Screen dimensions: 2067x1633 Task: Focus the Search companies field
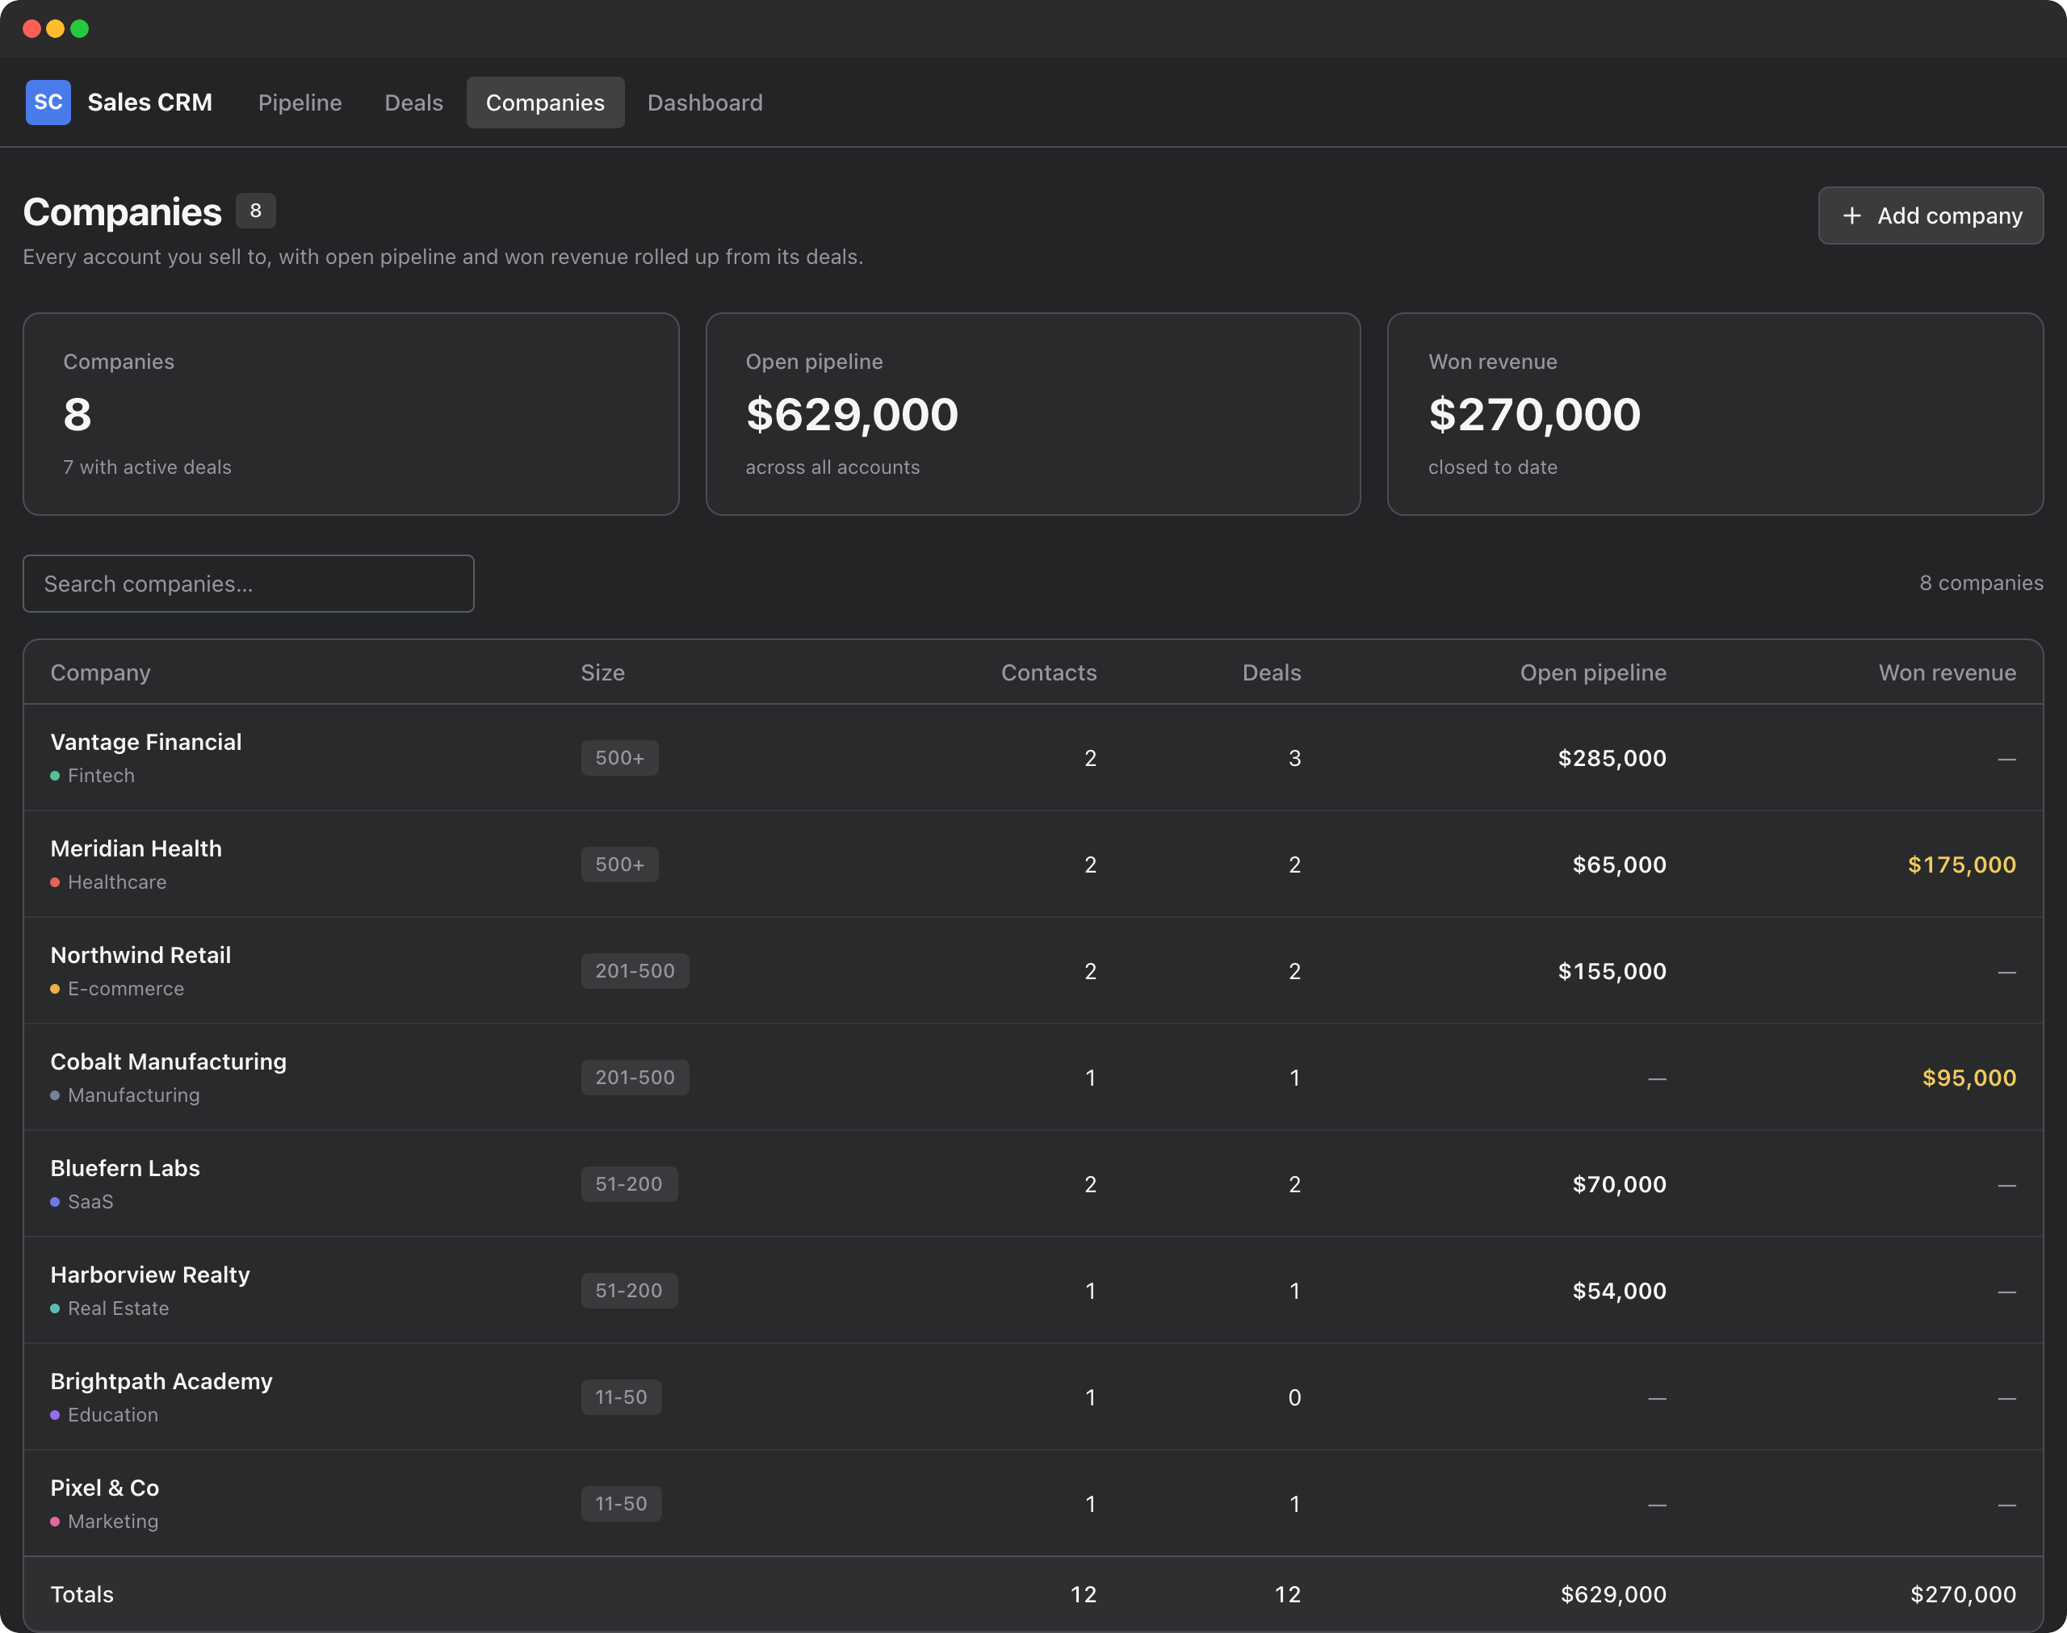pos(249,583)
